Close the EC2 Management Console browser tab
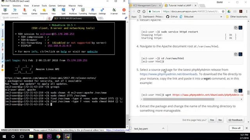Viewport: 250px width, 140px height. [x=160, y=5]
